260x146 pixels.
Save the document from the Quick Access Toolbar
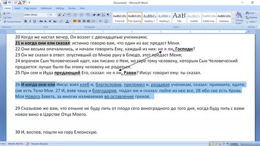(5, 2)
